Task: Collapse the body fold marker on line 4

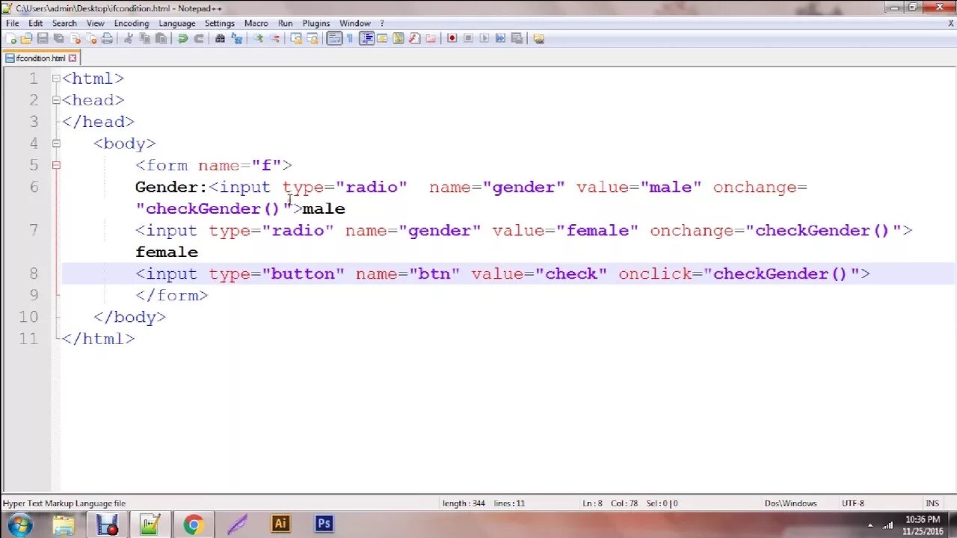Action: (56, 143)
